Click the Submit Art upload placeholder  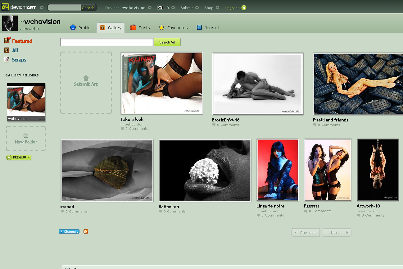tap(86, 83)
